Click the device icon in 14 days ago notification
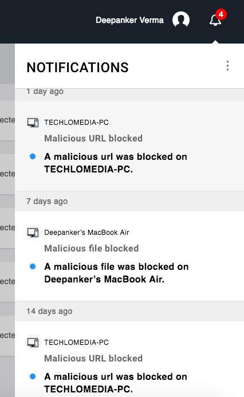The width and height of the screenshot is (244, 397). click(33, 343)
